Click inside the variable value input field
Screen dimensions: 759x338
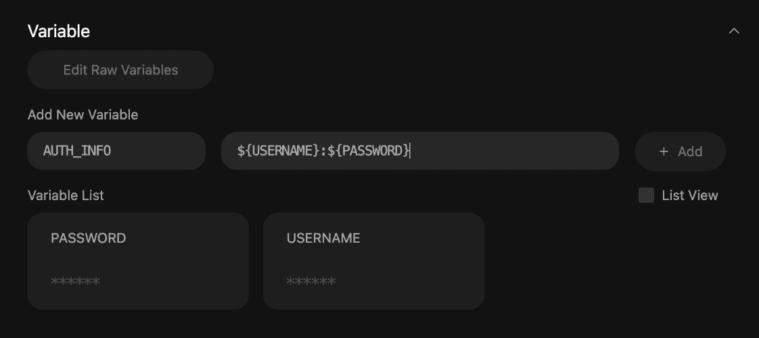pos(420,151)
